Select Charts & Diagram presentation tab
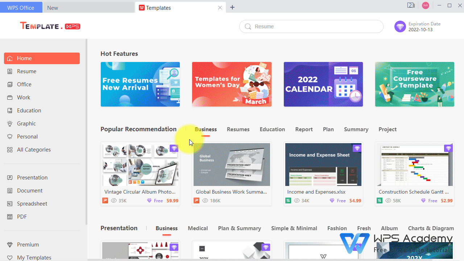This screenshot has width=464, height=261. click(x=431, y=228)
